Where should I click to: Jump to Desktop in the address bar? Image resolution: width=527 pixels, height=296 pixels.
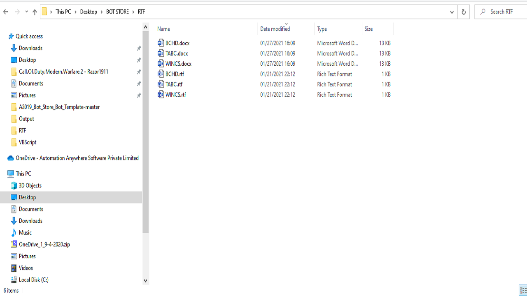(89, 12)
